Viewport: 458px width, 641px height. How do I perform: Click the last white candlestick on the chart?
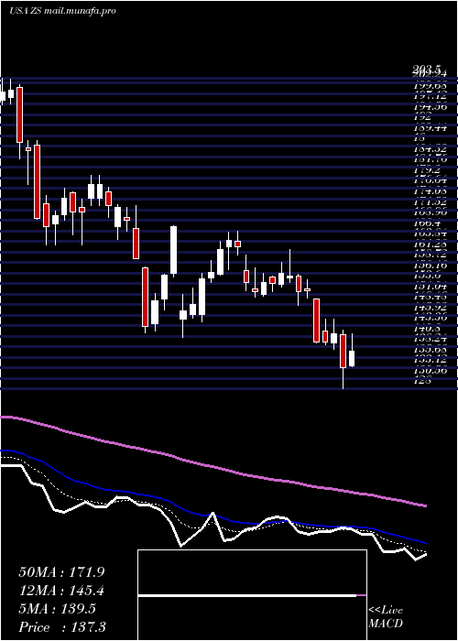click(x=351, y=358)
